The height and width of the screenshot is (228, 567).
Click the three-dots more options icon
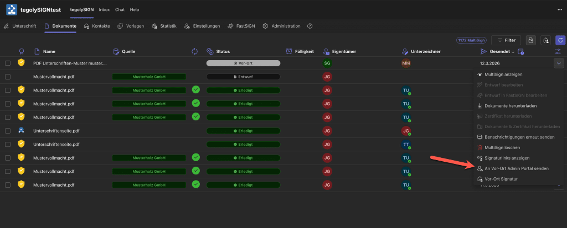point(559,9)
